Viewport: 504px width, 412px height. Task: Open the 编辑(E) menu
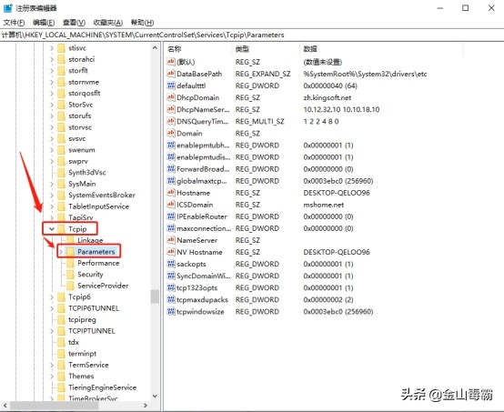tap(44, 23)
